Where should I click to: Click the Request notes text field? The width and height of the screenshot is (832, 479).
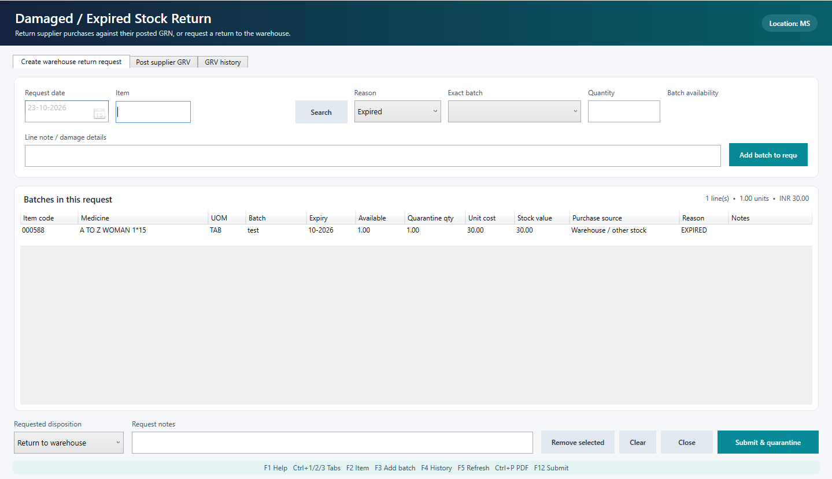332,443
